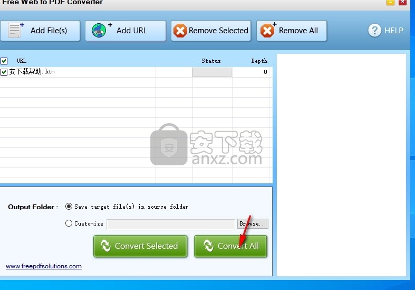
Task: Click the URL column header
Action: (22, 61)
